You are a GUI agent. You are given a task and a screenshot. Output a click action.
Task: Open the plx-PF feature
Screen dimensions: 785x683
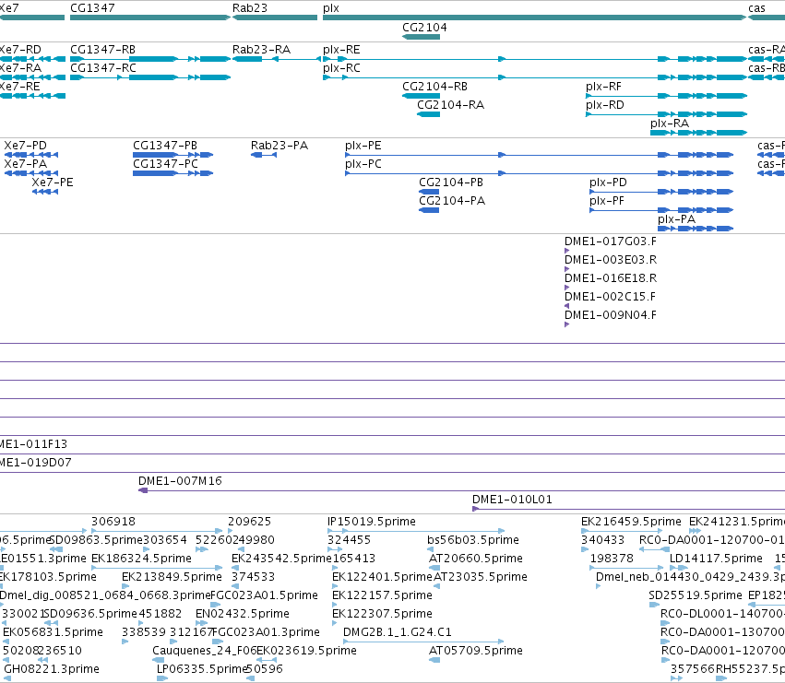[607, 201]
